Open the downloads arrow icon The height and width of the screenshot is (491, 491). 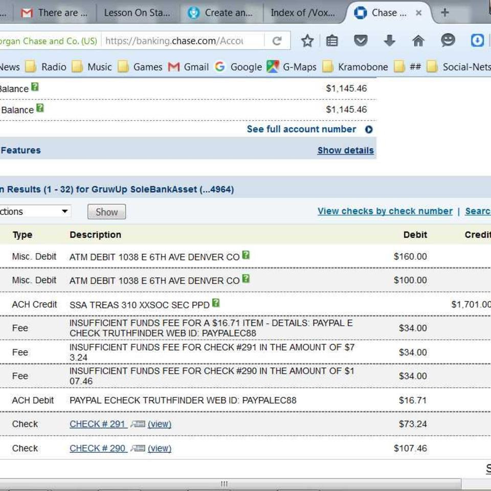[x=389, y=41]
